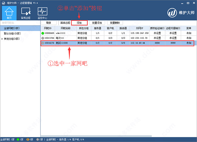
Task: Select 其他分组[3家] in the sidebar
Action: tap(12, 39)
